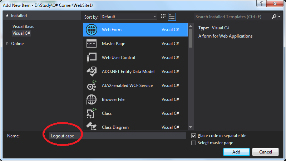The width and height of the screenshot is (286, 161).
Task: Select Visual C# in the language tree
Action: 21,33
